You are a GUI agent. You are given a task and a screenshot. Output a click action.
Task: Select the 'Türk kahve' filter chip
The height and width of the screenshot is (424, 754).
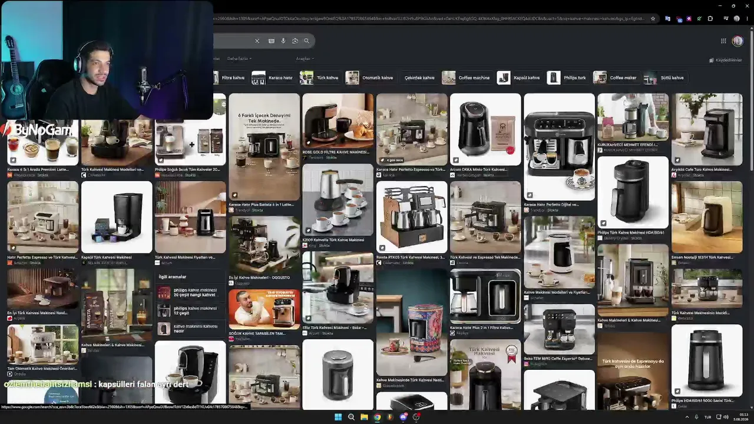coord(320,78)
